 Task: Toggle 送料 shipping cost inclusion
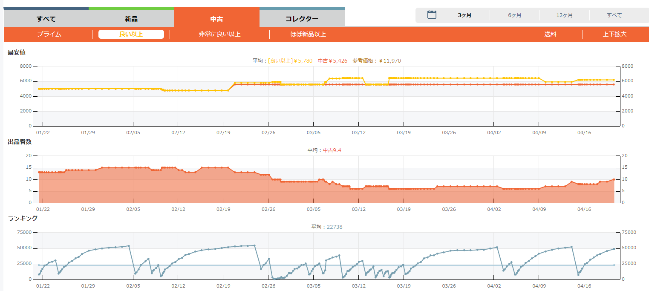[x=550, y=34]
